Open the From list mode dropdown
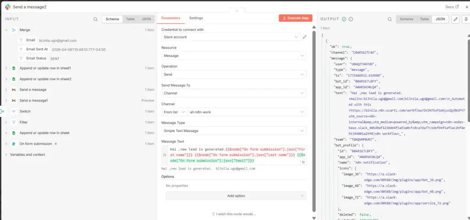 pos(174,112)
